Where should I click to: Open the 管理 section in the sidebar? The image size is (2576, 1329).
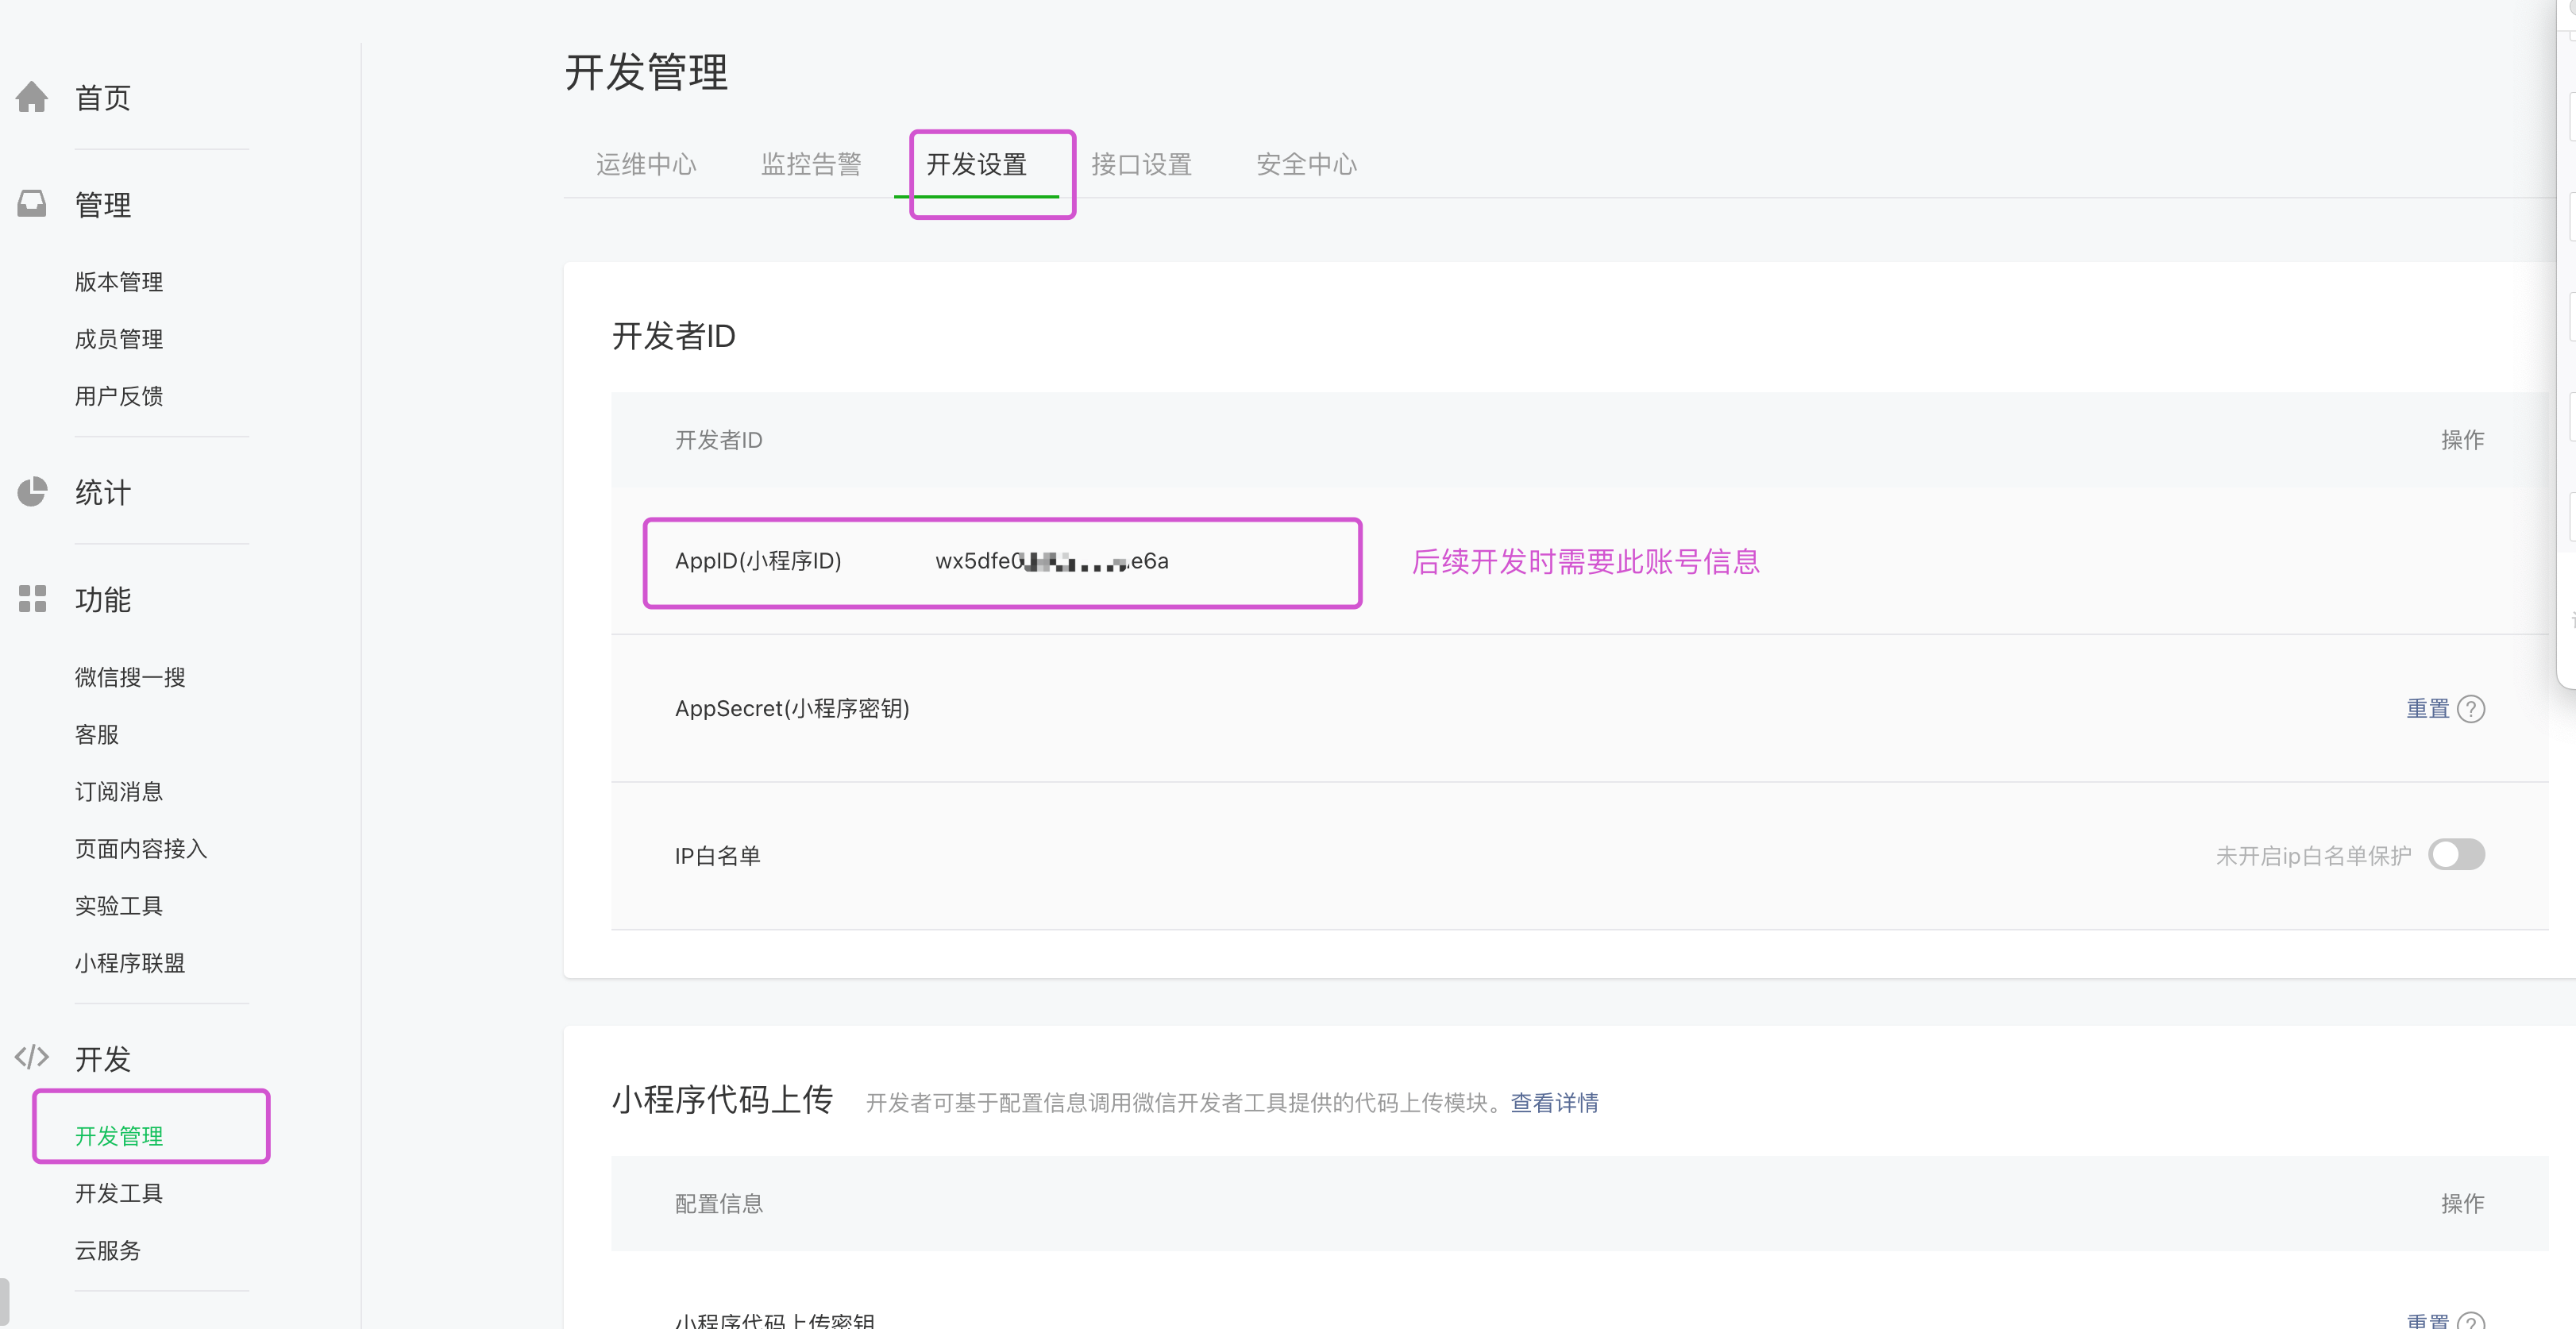(103, 205)
